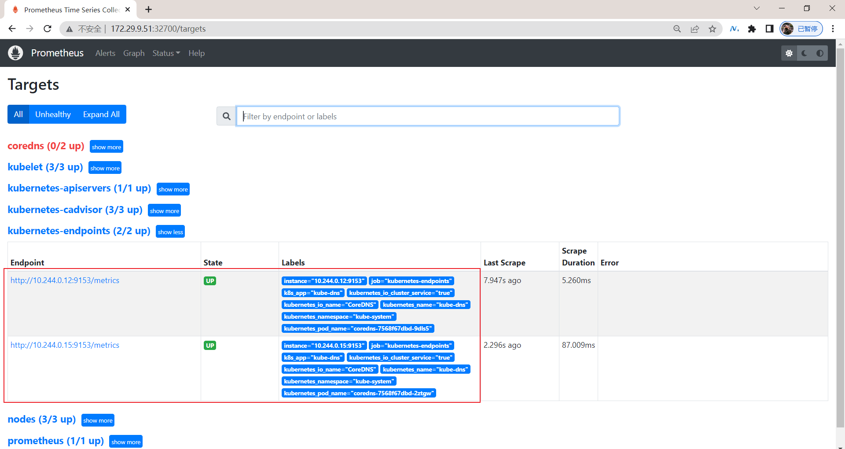Reload the targets page
This screenshot has width=845, height=449.
click(48, 29)
